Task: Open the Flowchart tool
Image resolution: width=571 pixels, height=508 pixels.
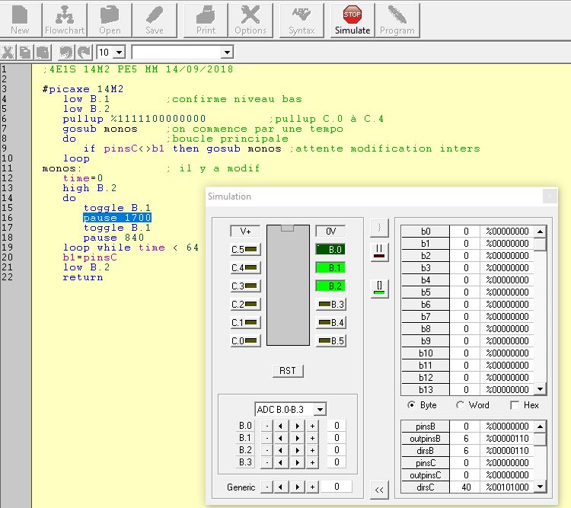Action: [x=65, y=21]
